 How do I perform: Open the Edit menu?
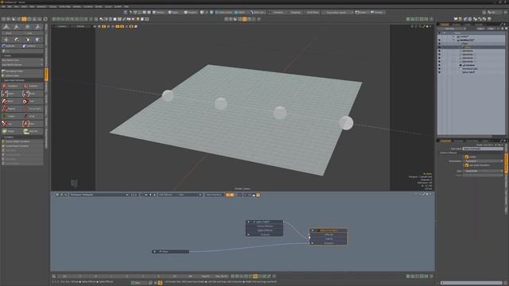[10, 6]
